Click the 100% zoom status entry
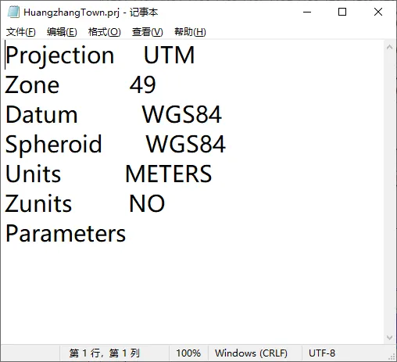Image resolution: width=397 pixels, height=362 pixels. 188,353
